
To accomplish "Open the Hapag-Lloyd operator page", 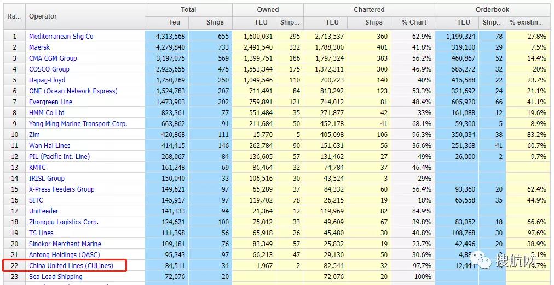I will coord(48,80).
